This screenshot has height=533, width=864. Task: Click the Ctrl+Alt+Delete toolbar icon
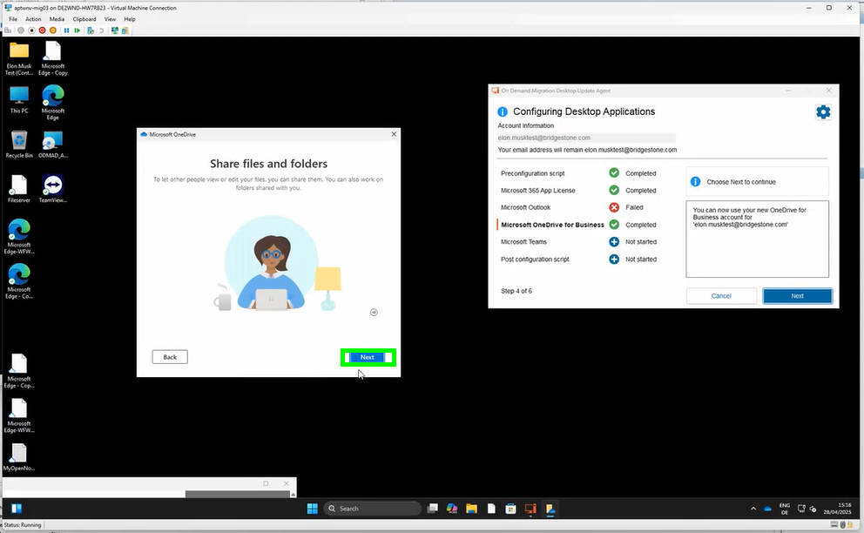click(8, 30)
